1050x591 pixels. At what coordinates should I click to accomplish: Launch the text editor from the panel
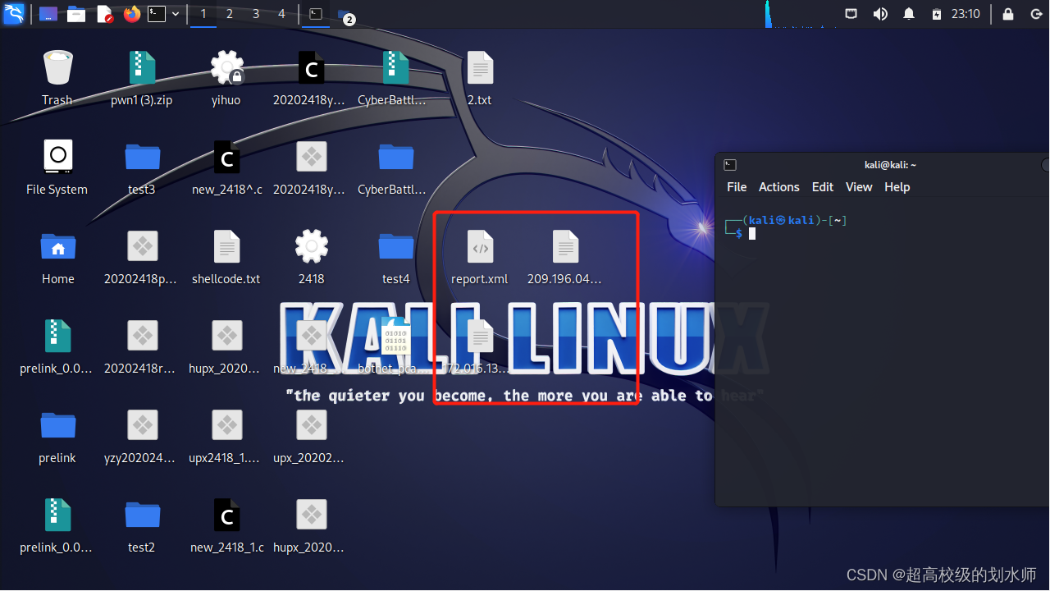104,14
